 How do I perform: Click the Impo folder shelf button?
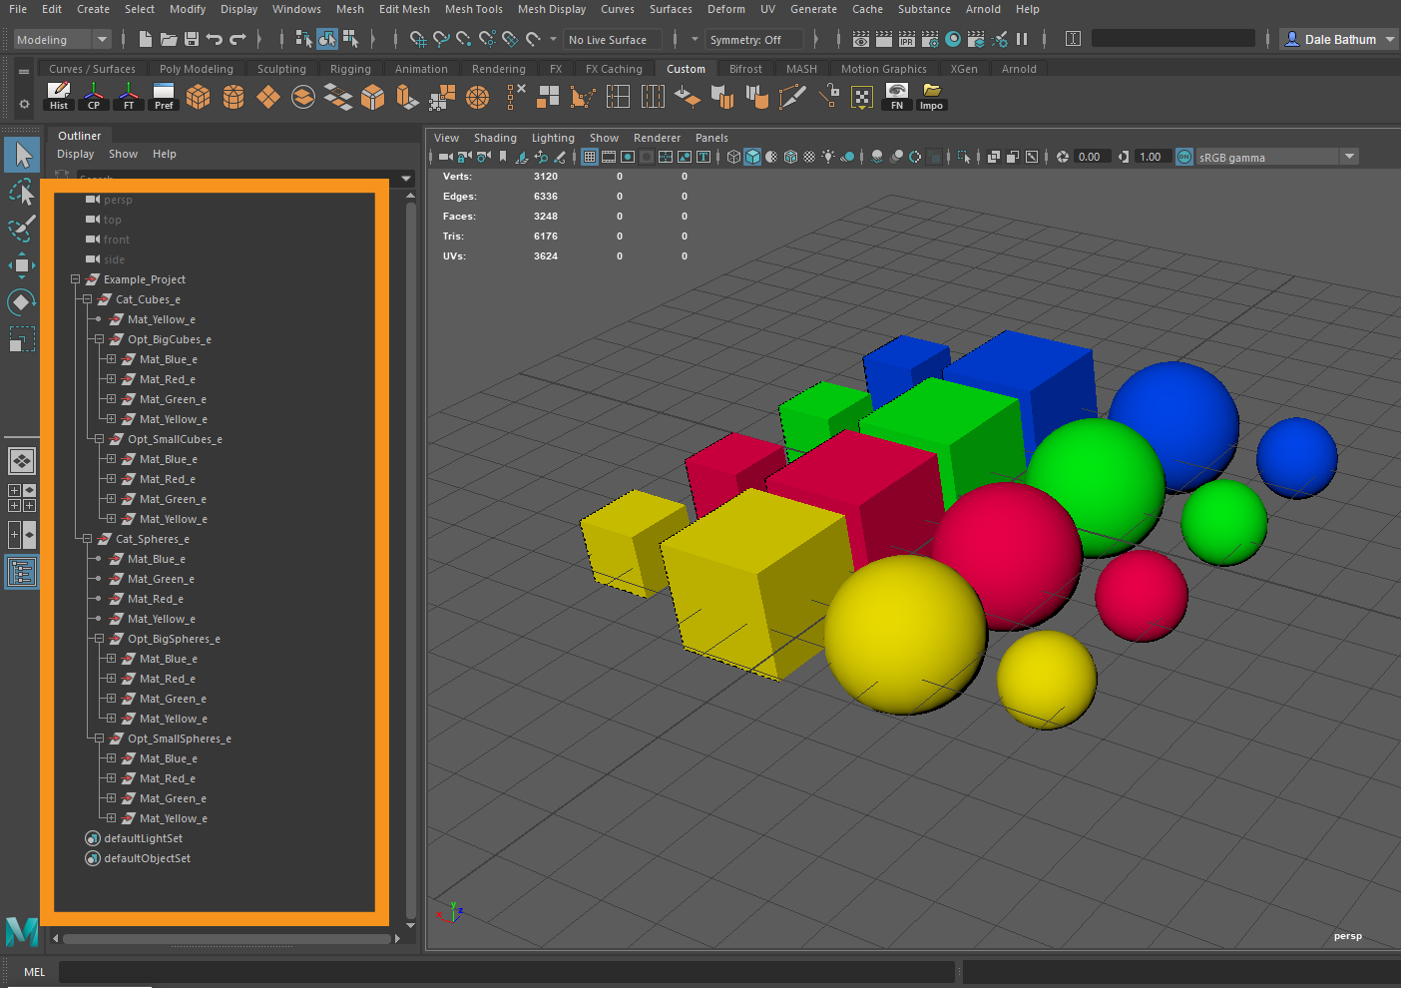click(x=931, y=96)
